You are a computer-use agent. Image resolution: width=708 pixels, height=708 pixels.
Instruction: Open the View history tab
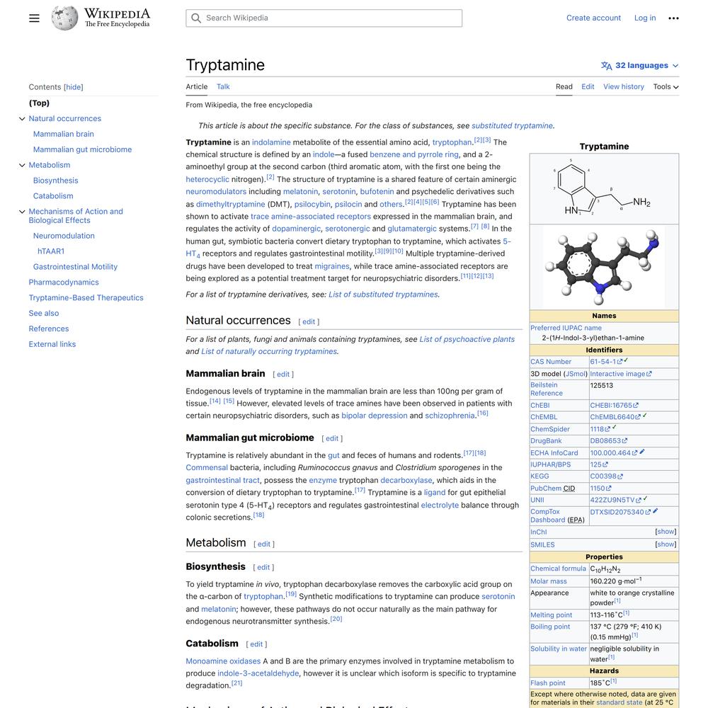click(x=624, y=86)
